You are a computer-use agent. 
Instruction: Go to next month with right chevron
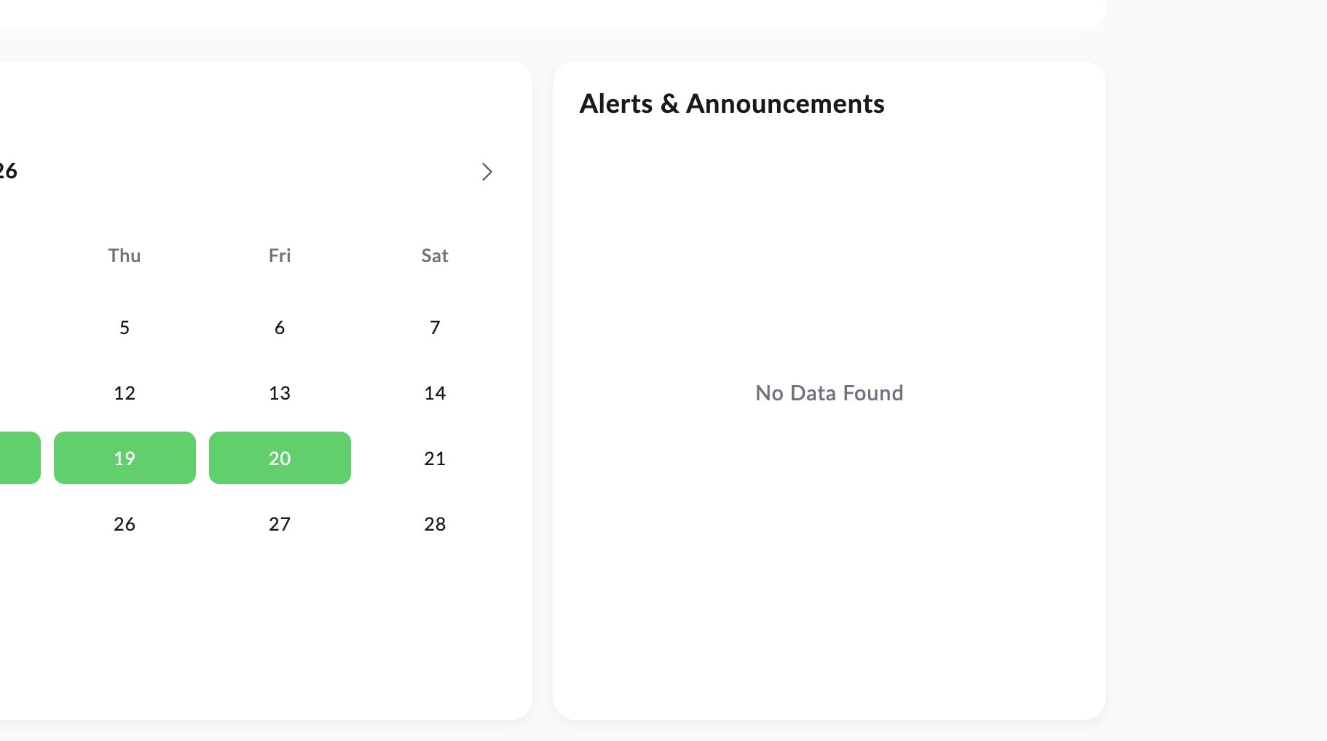pyautogui.click(x=487, y=172)
